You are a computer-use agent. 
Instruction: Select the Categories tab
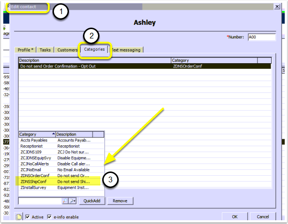click(x=94, y=49)
